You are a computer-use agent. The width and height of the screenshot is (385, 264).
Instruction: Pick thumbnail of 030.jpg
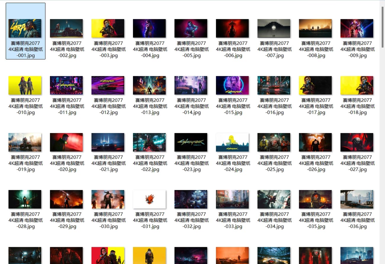(x=108, y=199)
